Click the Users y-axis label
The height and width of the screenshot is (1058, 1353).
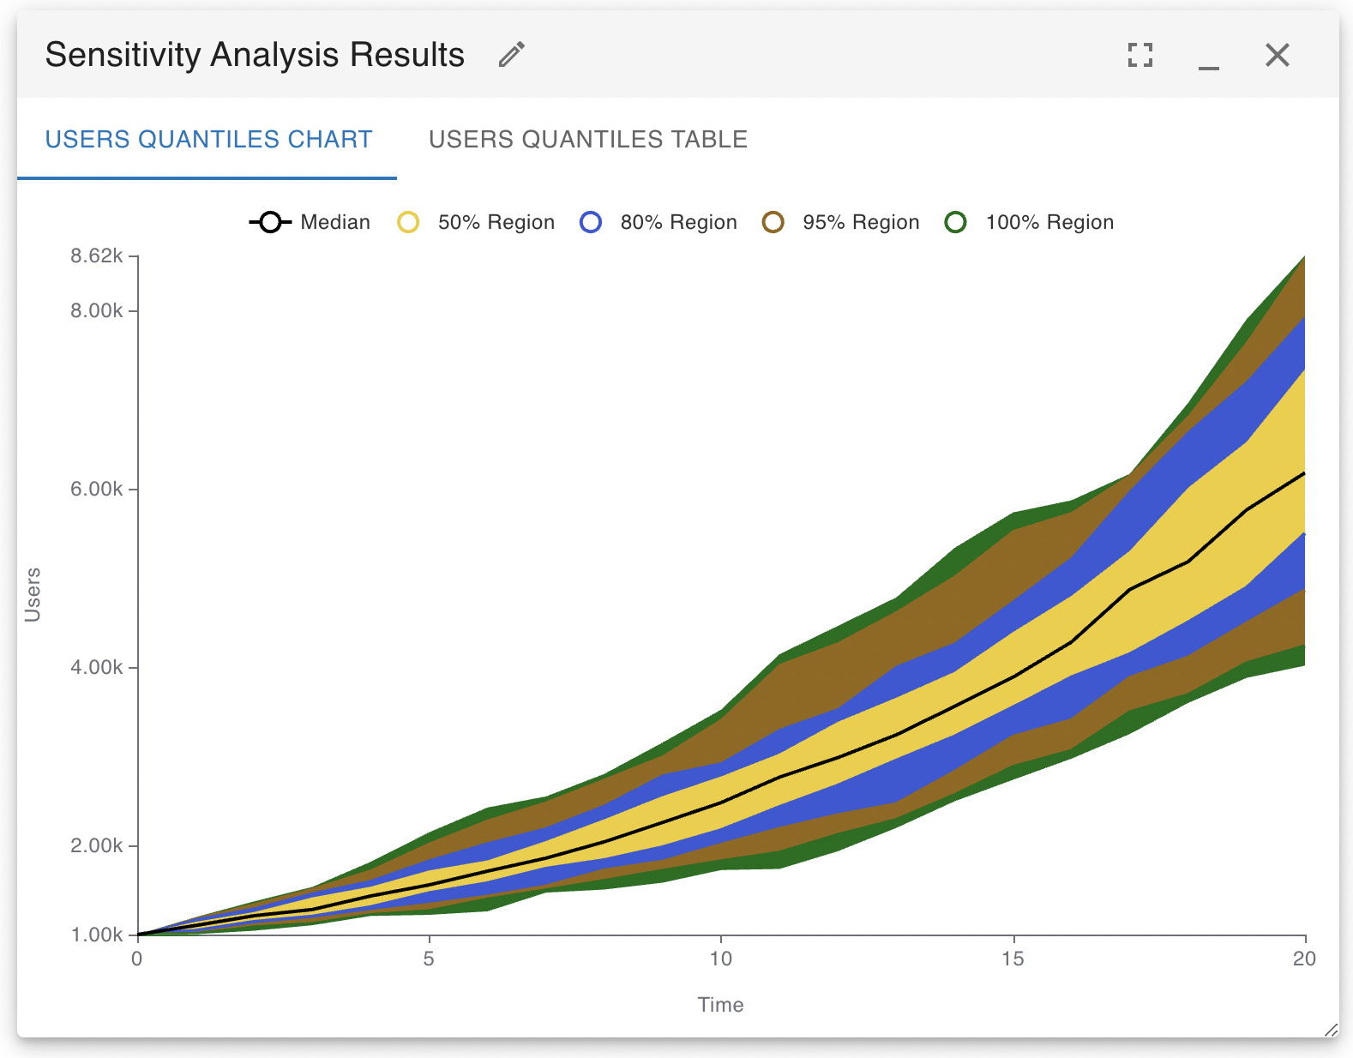coord(33,594)
